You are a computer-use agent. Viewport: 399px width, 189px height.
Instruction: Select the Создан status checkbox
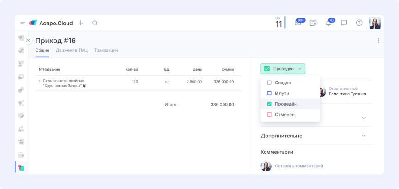(x=269, y=83)
